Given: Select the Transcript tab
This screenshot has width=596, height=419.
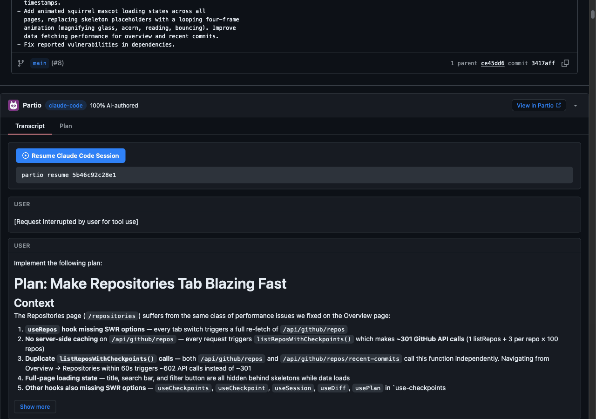Looking at the screenshot, I should pyautogui.click(x=30, y=126).
